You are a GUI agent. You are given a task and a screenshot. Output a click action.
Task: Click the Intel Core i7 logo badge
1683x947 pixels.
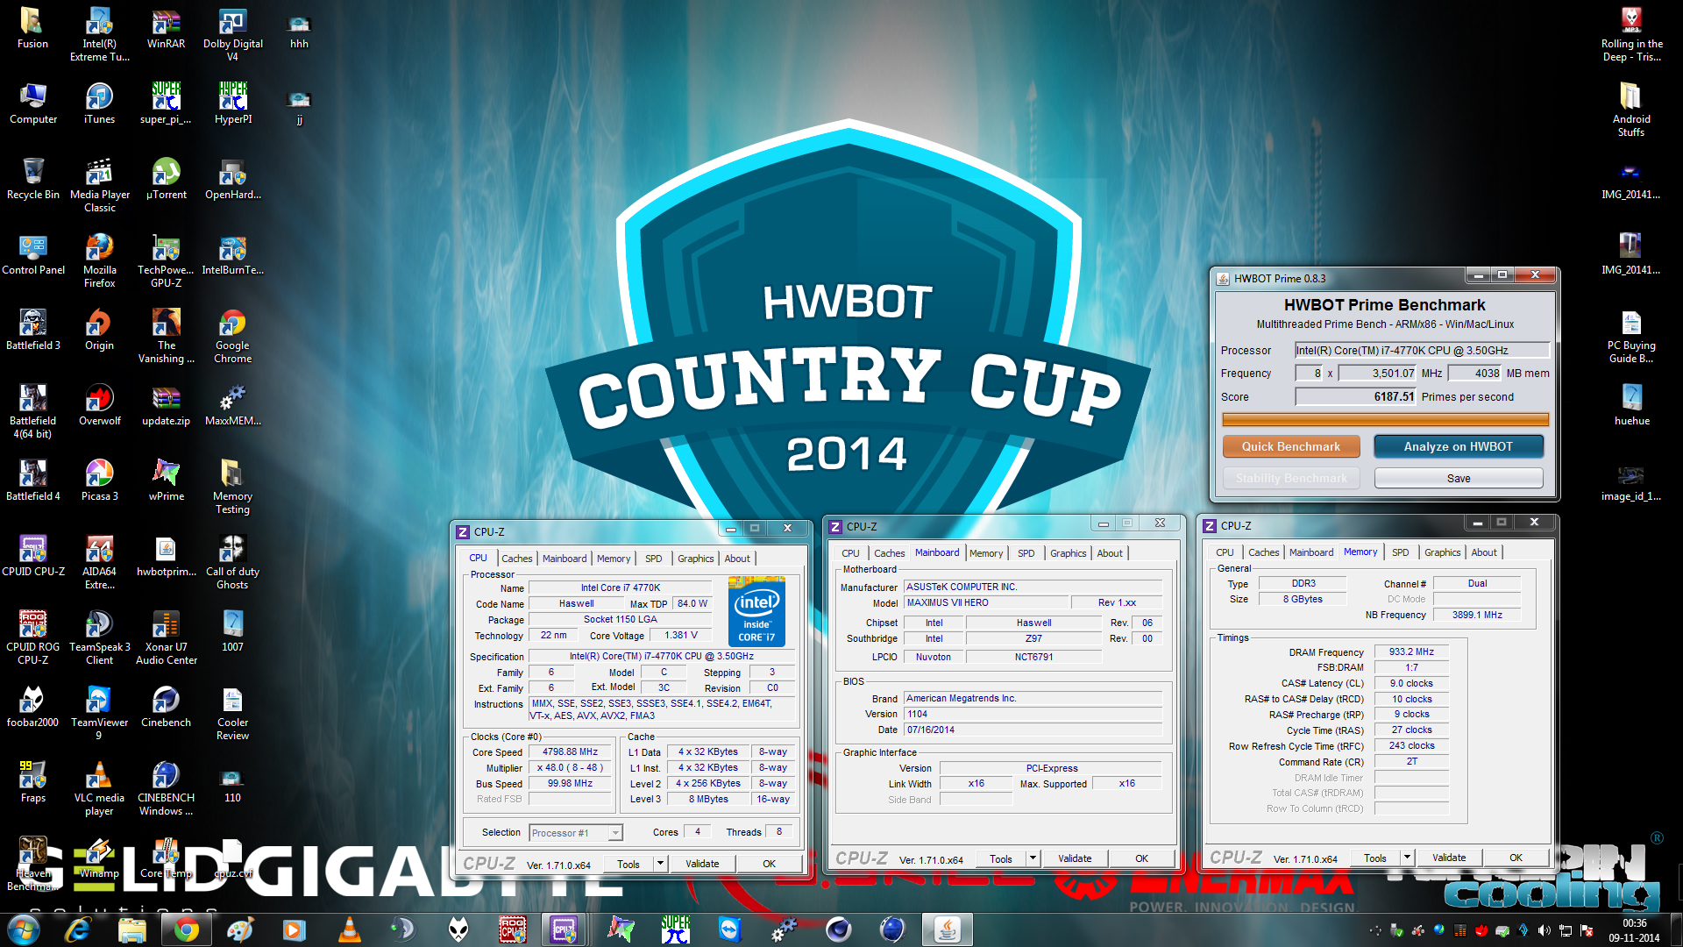756,611
